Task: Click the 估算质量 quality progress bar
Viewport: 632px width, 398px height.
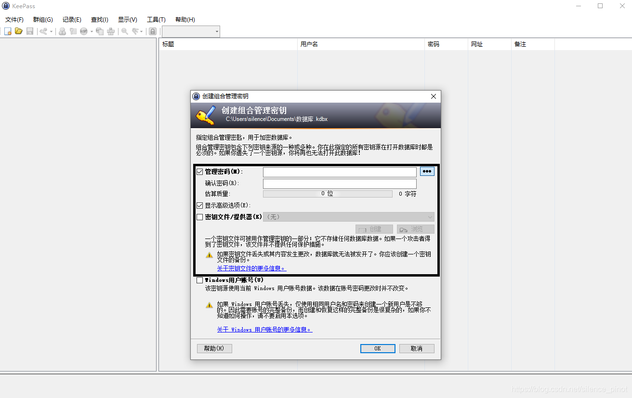Action: tap(328, 194)
